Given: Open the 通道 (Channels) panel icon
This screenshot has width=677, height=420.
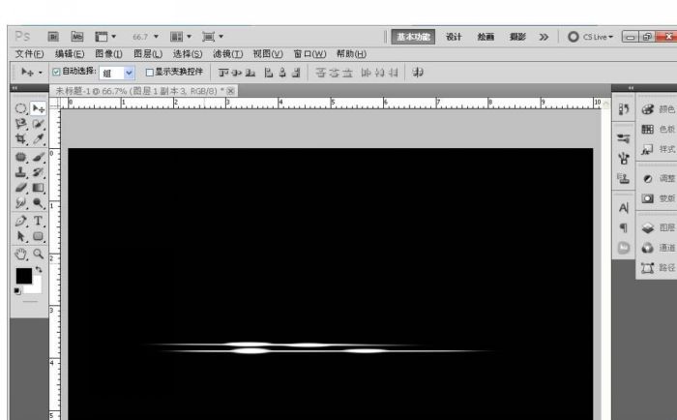Looking at the screenshot, I should (x=648, y=248).
